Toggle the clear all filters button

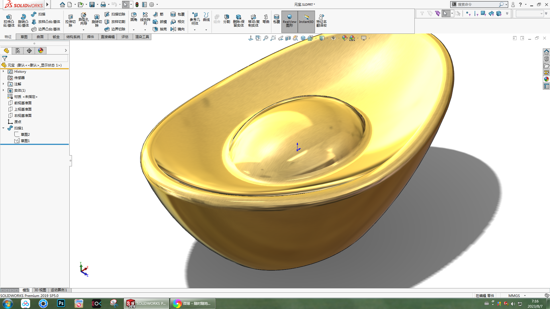tap(430, 13)
